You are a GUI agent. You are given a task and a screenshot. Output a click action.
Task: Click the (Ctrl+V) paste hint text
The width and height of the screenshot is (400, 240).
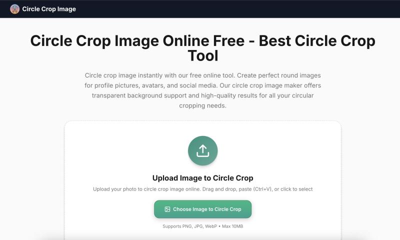pos(262,189)
